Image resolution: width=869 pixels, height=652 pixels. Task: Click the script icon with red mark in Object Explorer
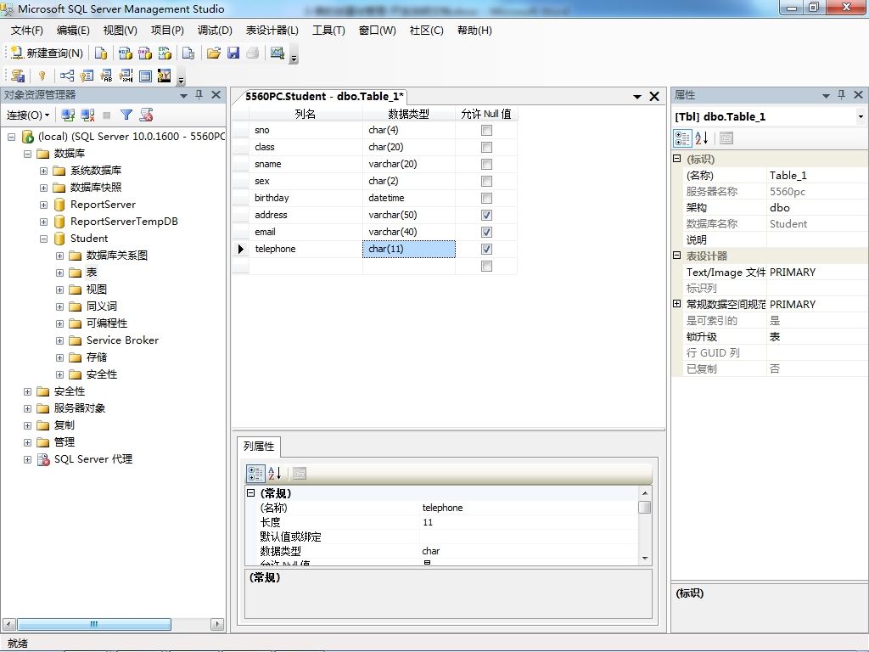pos(146,115)
